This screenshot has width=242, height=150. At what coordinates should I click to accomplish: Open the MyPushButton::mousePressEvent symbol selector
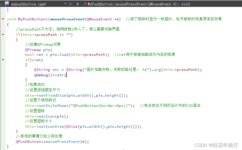pos(138,4)
